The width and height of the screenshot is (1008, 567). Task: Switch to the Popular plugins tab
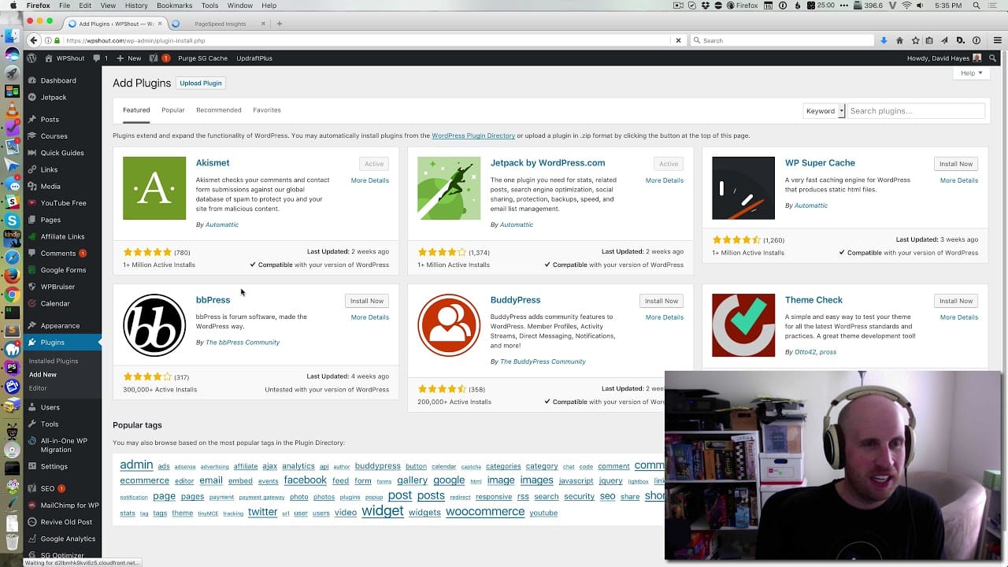(x=173, y=110)
